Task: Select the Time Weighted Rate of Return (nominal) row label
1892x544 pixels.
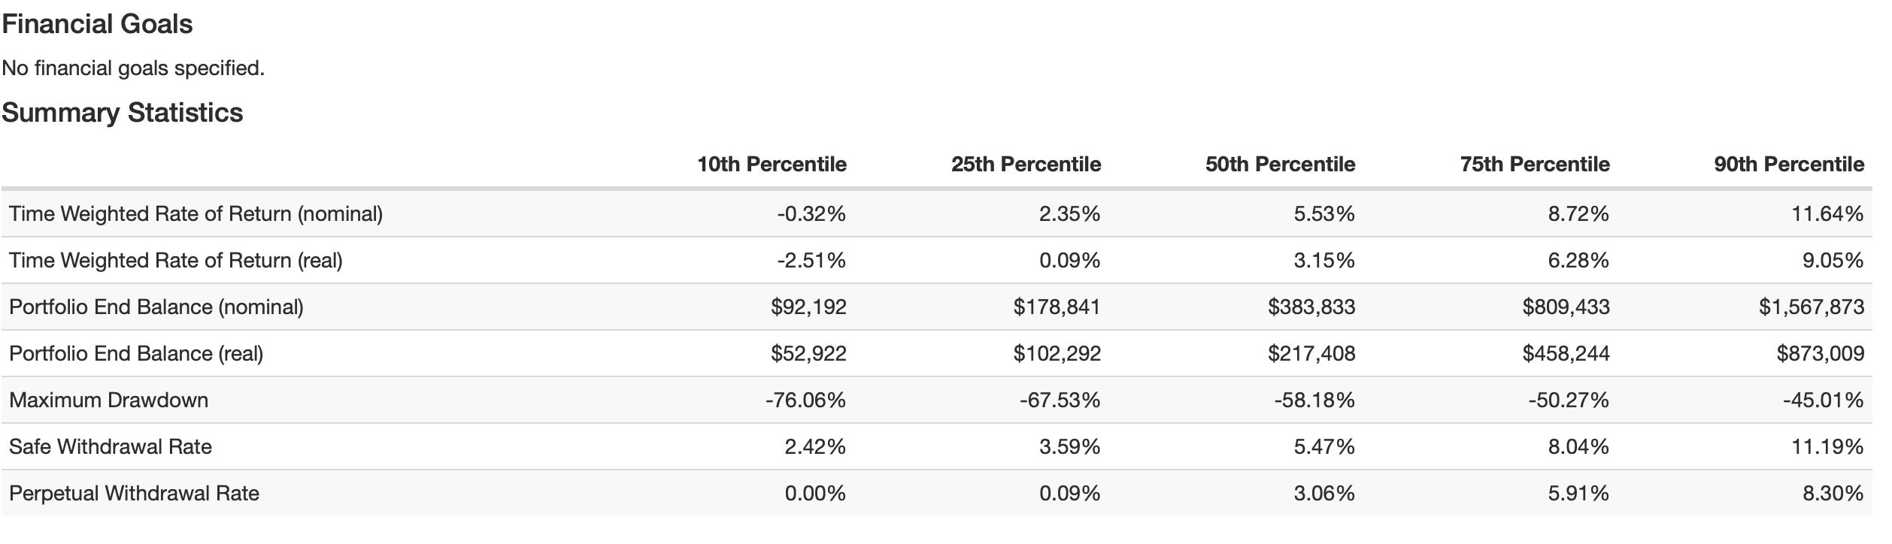Action: point(196,214)
